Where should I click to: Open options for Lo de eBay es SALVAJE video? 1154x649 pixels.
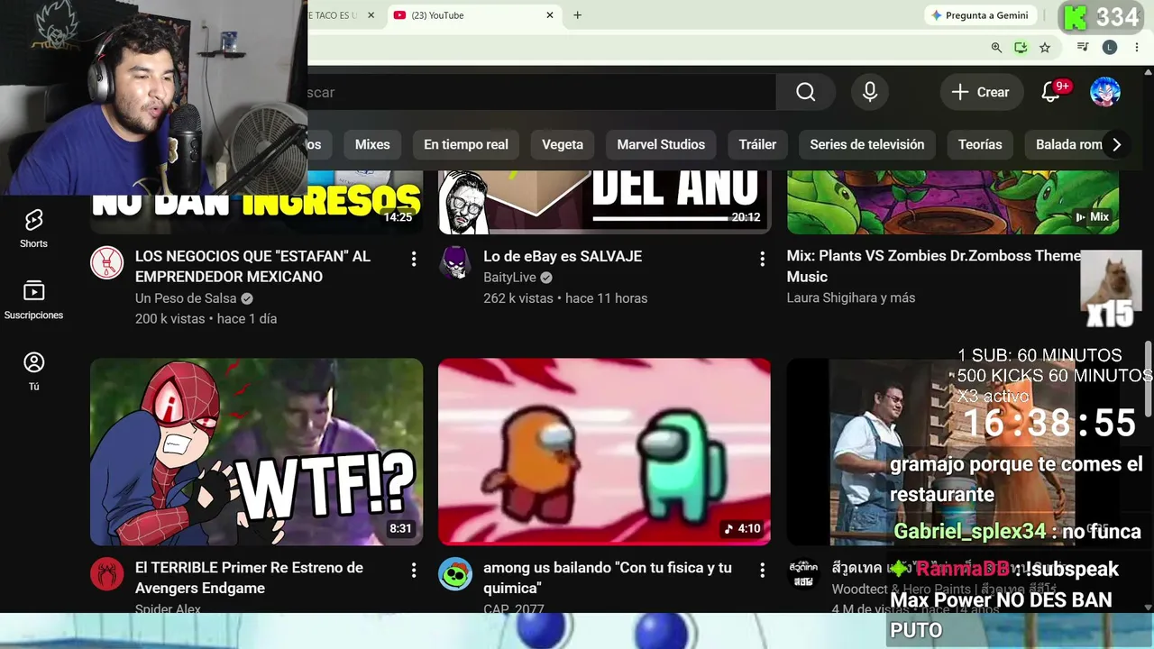[x=762, y=260]
